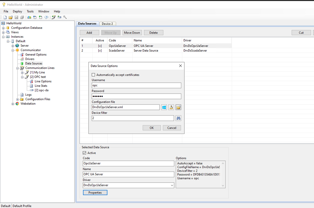
Task: Expand the Configuration Database node
Action: click(x=3, y=28)
